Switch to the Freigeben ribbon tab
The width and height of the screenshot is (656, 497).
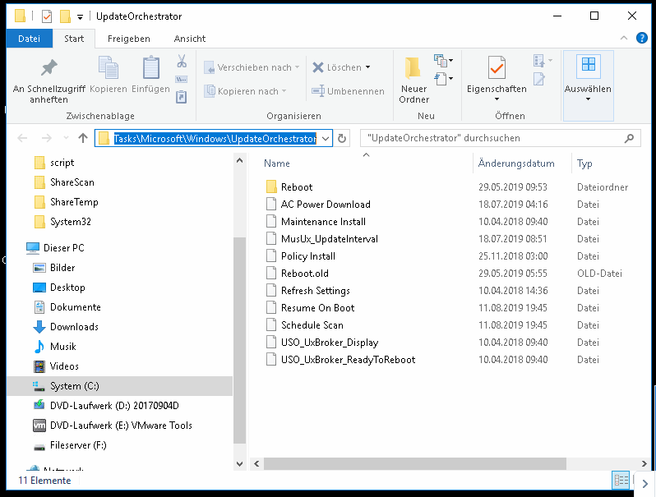click(x=128, y=39)
